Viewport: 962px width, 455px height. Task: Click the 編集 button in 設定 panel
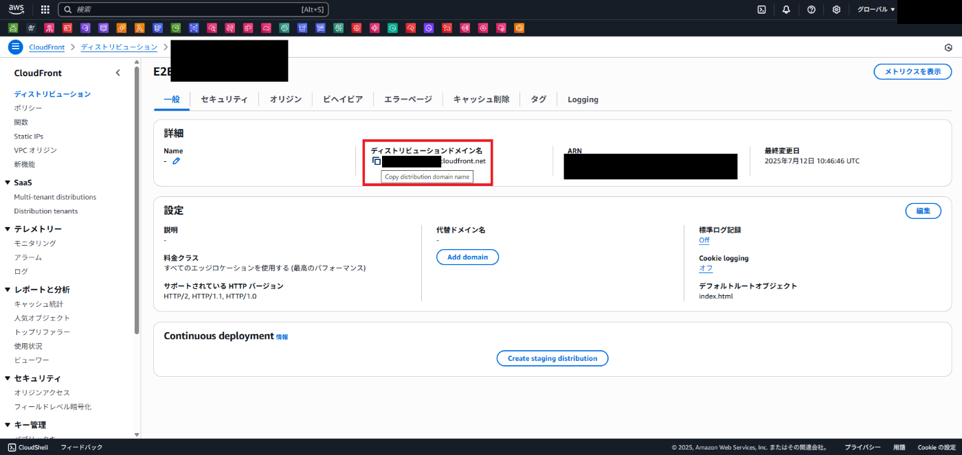coord(924,211)
